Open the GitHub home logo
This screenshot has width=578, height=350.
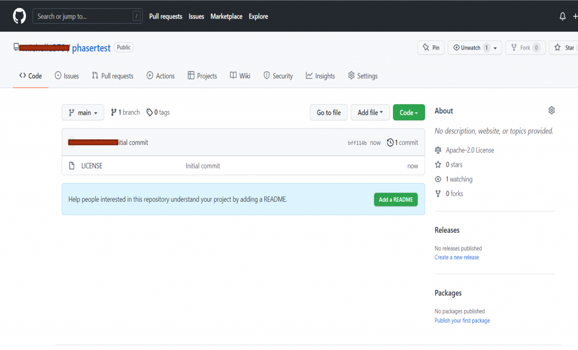20,16
